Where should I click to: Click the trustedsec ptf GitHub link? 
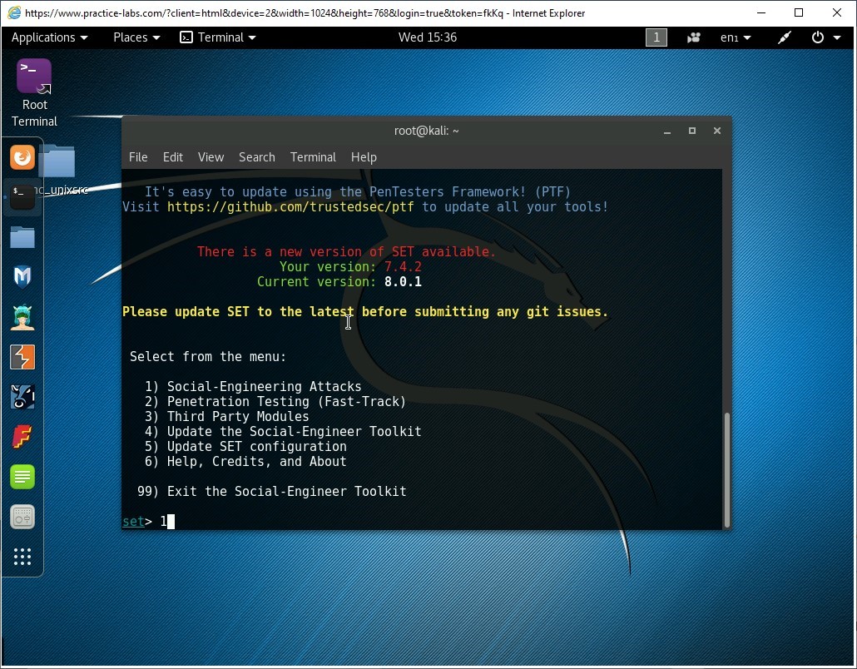[x=290, y=207]
